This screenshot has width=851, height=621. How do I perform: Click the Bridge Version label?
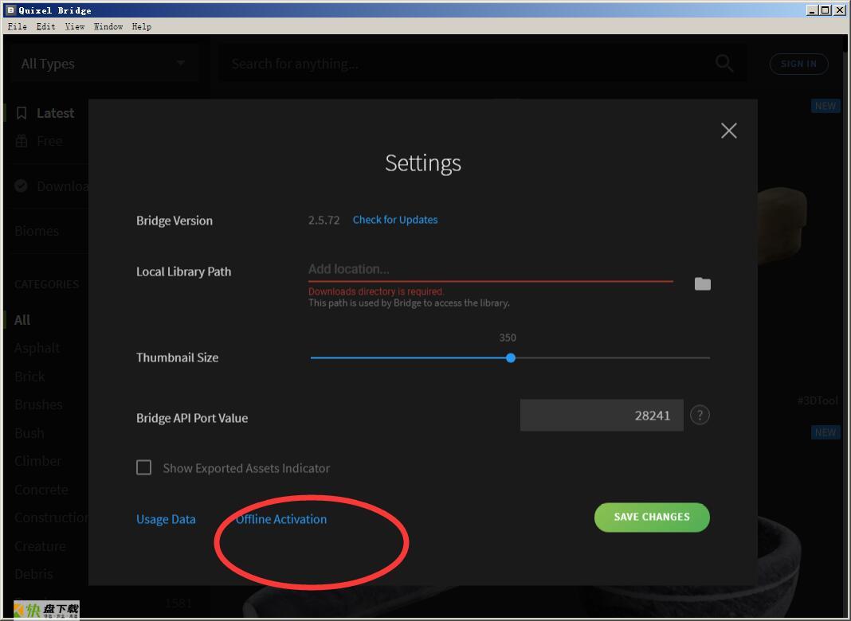coord(175,221)
